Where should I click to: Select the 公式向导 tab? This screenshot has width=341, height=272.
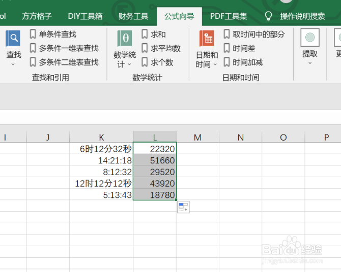180,16
